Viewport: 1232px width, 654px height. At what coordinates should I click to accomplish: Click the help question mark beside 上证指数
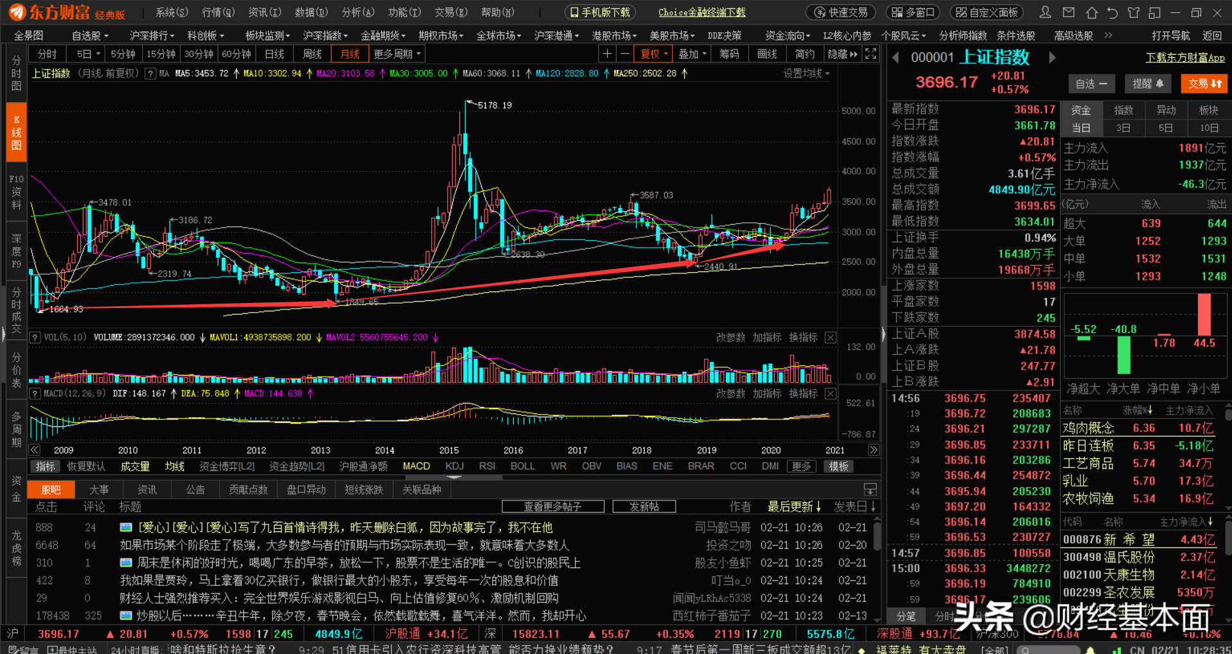pyautogui.click(x=150, y=74)
